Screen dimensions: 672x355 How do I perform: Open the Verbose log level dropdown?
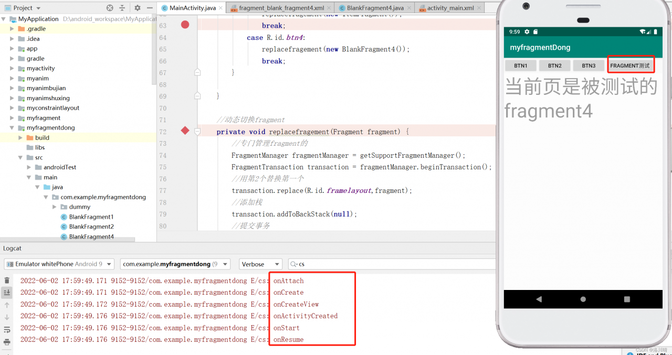(x=260, y=264)
